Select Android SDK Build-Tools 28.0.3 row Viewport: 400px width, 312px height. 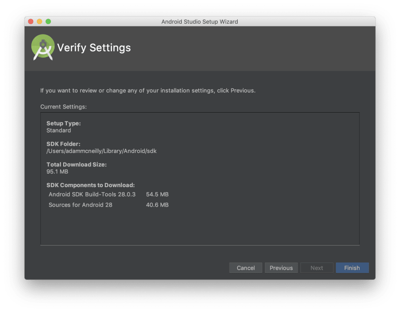pos(109,194)
